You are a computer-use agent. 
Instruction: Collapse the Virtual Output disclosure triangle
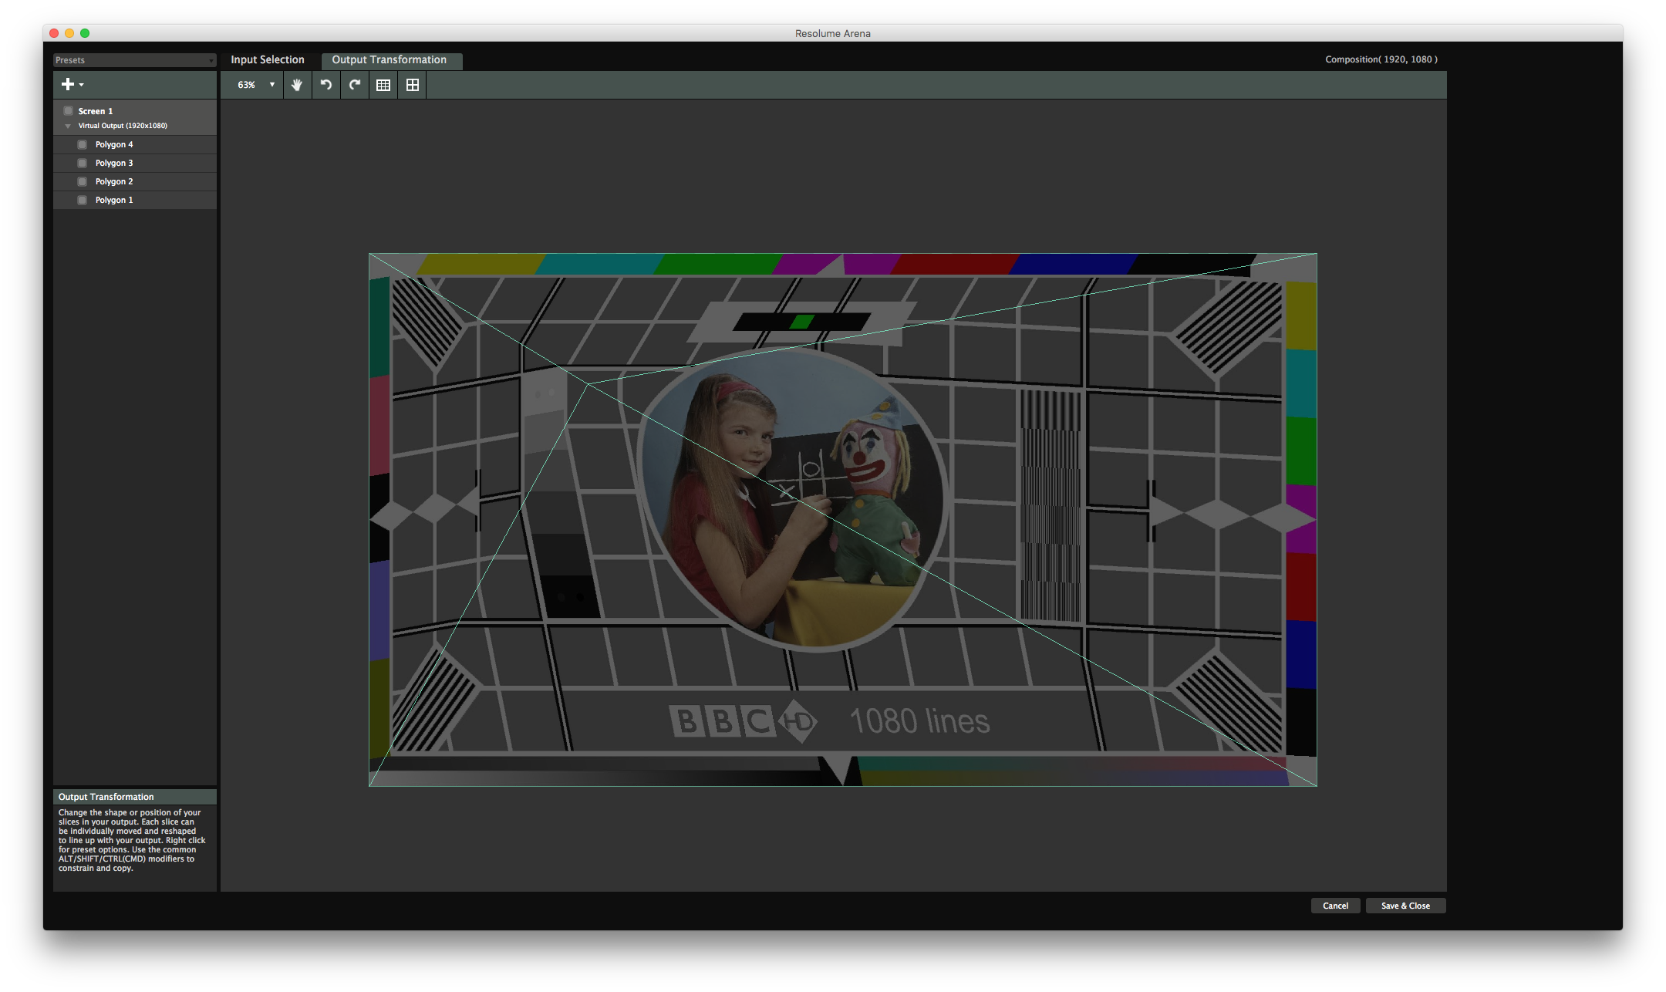click(68, 126)
